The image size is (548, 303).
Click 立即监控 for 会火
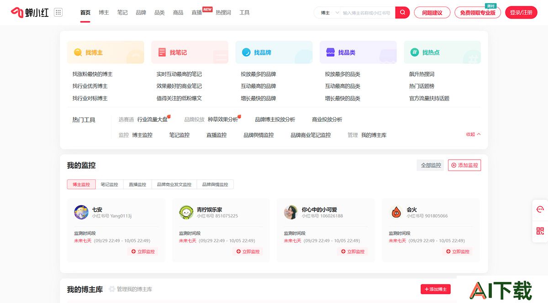tap(458, 251)
